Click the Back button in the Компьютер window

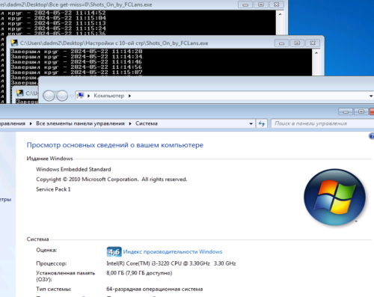[x=49, y=96]
